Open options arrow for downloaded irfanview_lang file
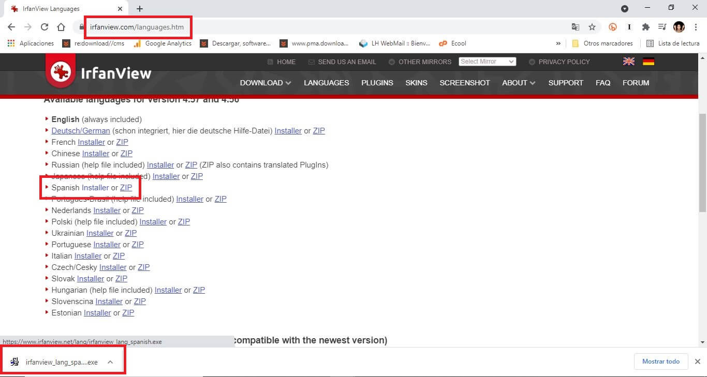This screenshot has height=377, width=707. [x=110, y=362]
